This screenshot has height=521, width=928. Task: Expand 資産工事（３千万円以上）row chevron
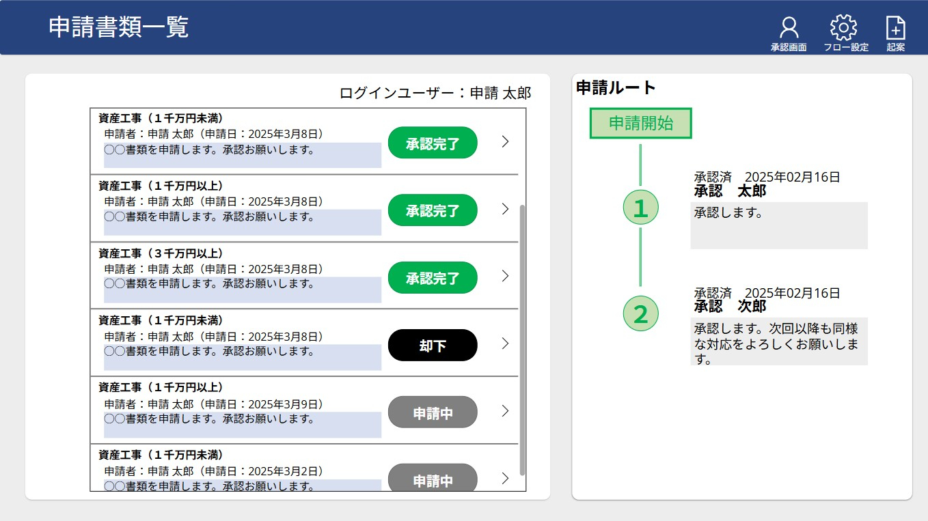[505, 276]
